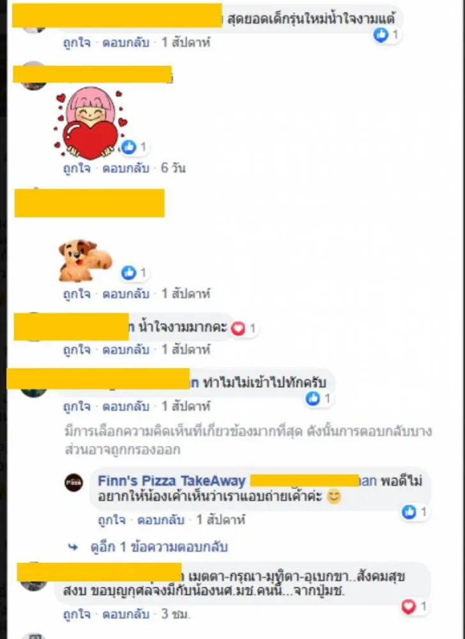This screenshot has width=465, height=639.
Task: Click ถูกใจ under the Finn's Pizza reply
Action: click(x=112, y=520)
